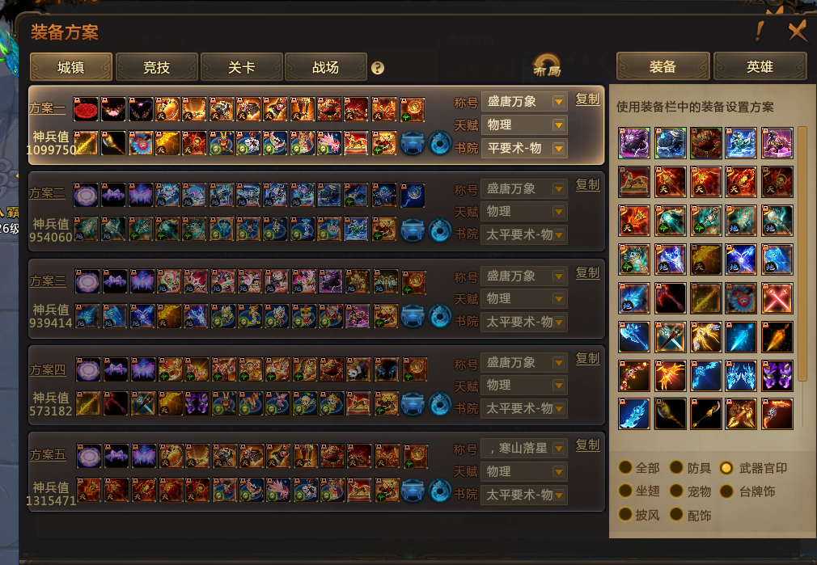Expand the 称号 dropdown in 方案一
817x565 pixels.
(x=524, y=102)
